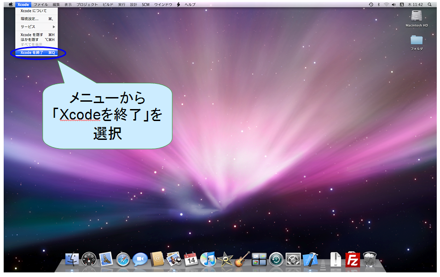440x277 pixels.
Task: Open the 設計 menu
Action: [x=133, y=5]
